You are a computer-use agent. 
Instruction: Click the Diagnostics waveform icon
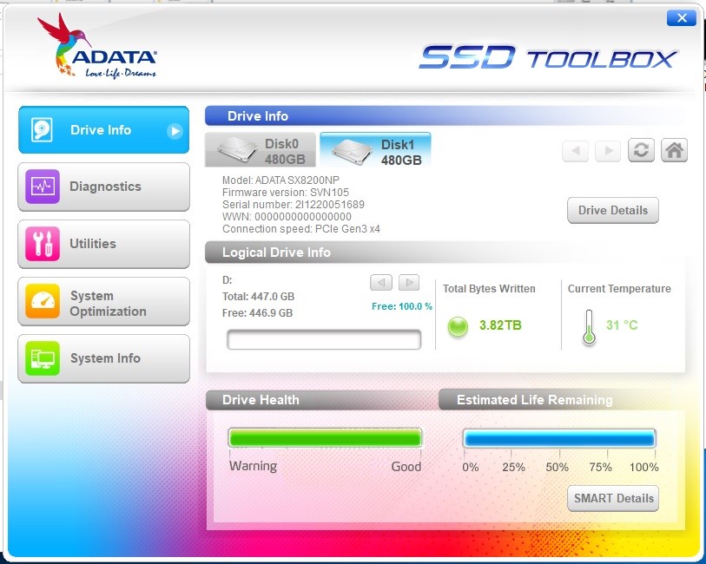[43, 187]
